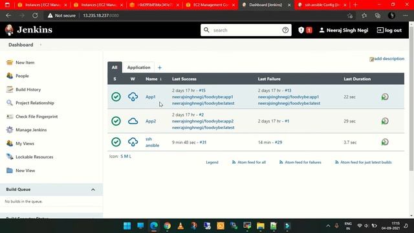
Task: Click inside the Jenkins search box
Action: 246,30
